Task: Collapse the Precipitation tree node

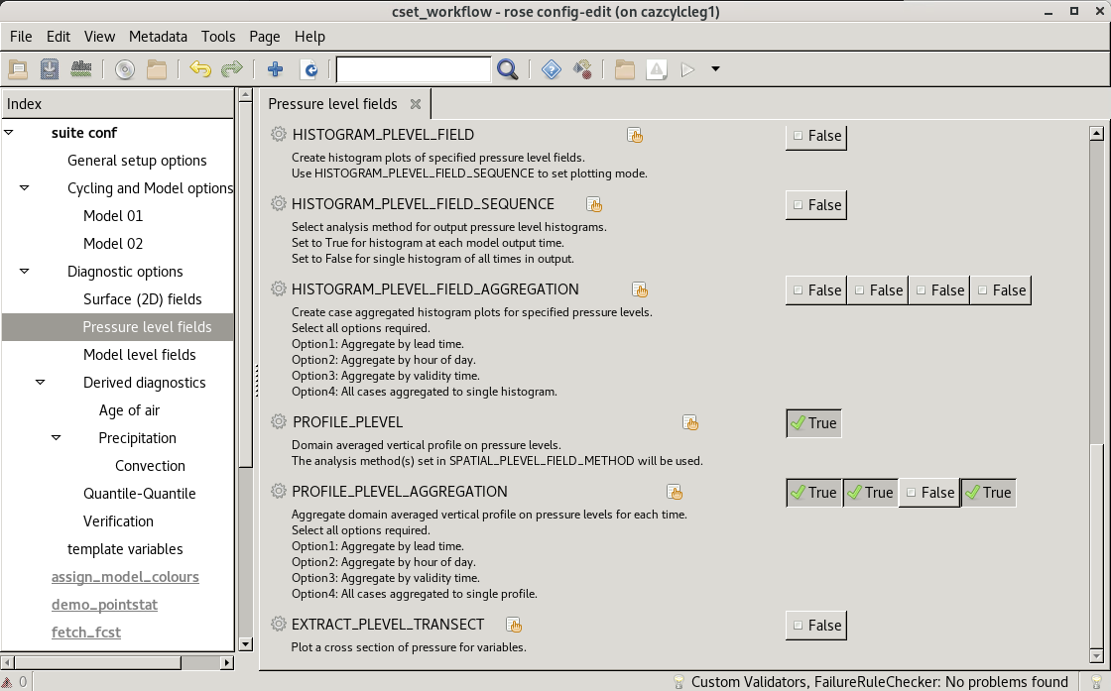Action: [x=56, y=437]
